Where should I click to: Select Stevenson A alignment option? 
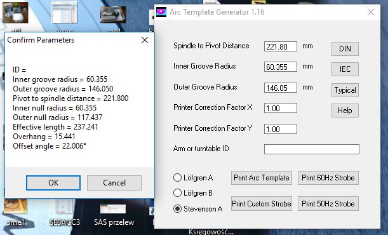pos(197,208)
